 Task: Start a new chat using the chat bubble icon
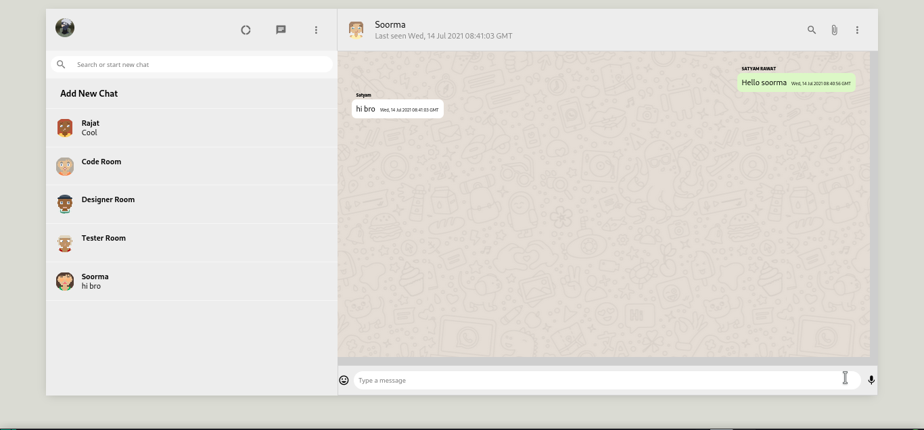pyautogui.click(x=281, y=30)
